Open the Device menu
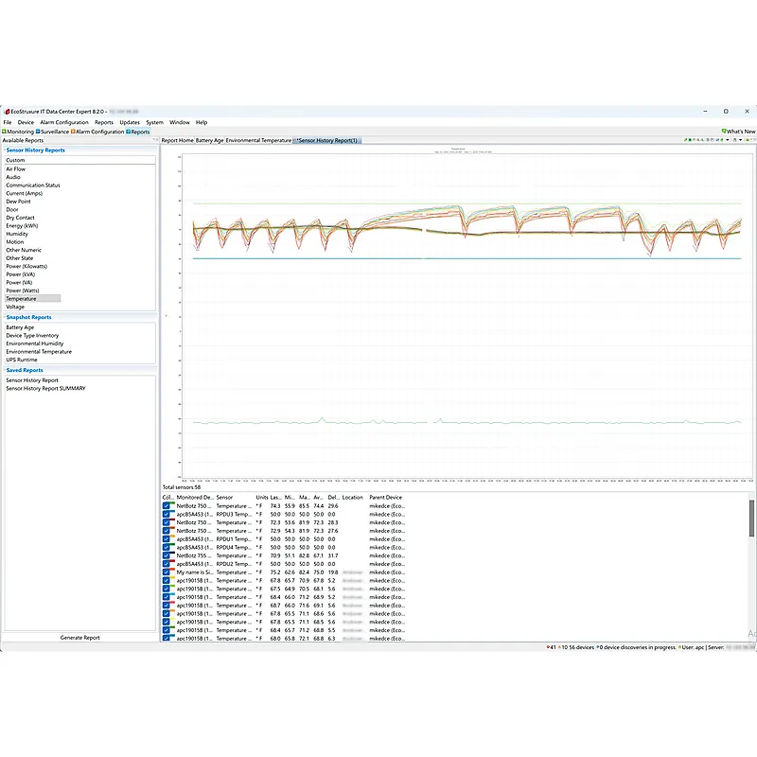This screenshot has width=757, height=757. pos(26,123)
